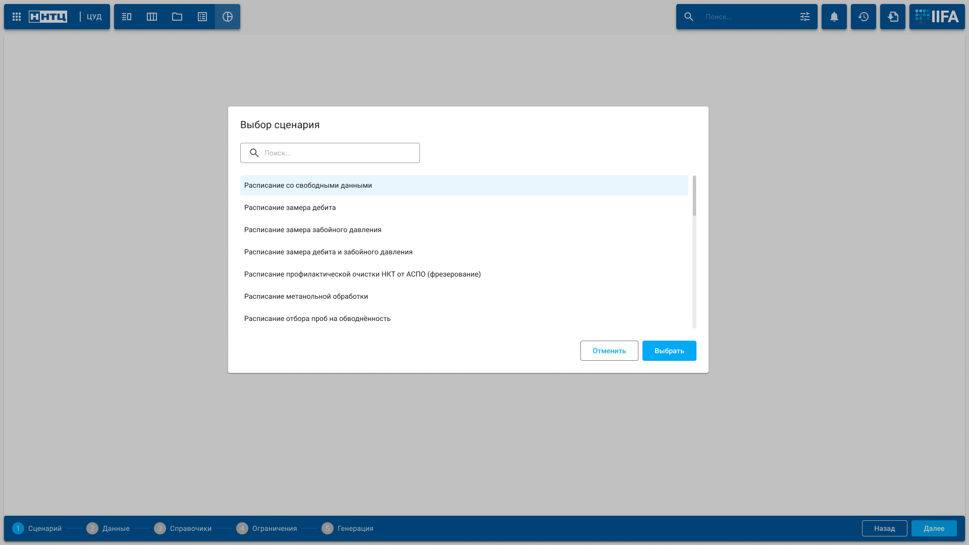Select the pie chart icon in the toolbar
The width and height of the screenshot is (969, 545).
pos(228,17)
